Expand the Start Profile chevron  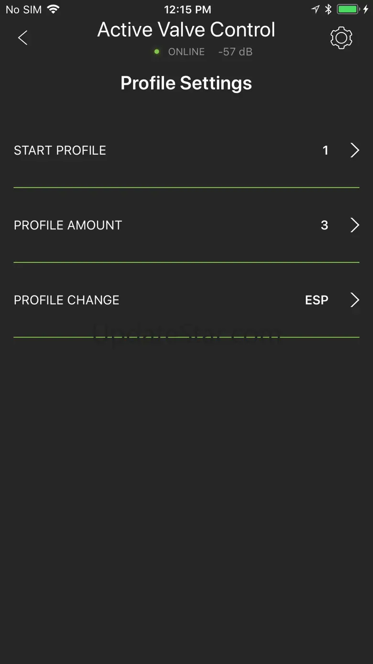[x=355, y=150]
